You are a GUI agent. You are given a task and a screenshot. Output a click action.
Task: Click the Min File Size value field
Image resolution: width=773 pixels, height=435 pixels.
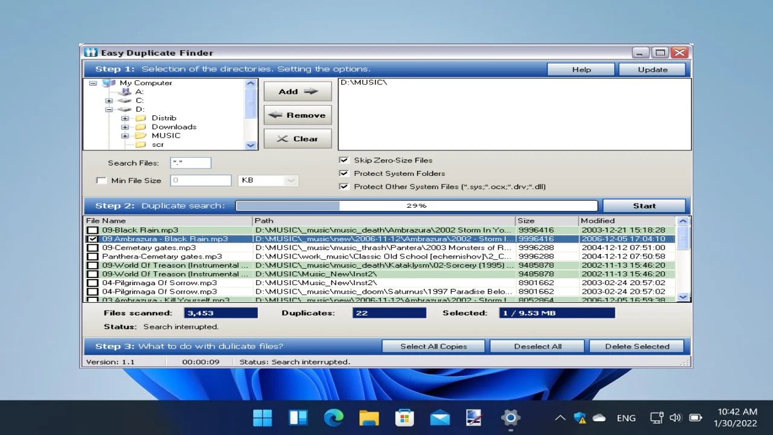click(200, 180)
